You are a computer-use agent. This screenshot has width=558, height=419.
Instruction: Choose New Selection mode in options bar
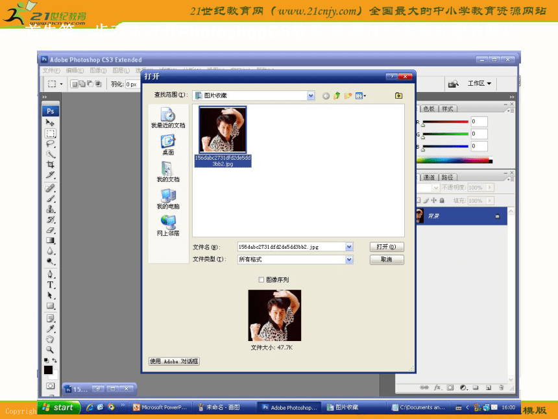[x=74, y=84]
